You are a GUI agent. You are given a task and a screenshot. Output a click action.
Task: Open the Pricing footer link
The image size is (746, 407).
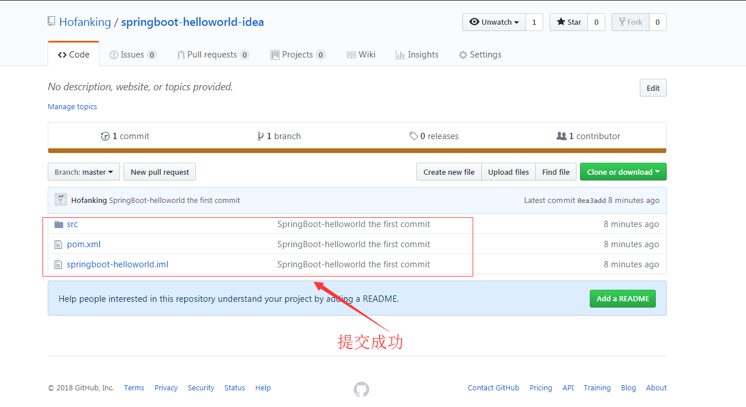point(540,388)
